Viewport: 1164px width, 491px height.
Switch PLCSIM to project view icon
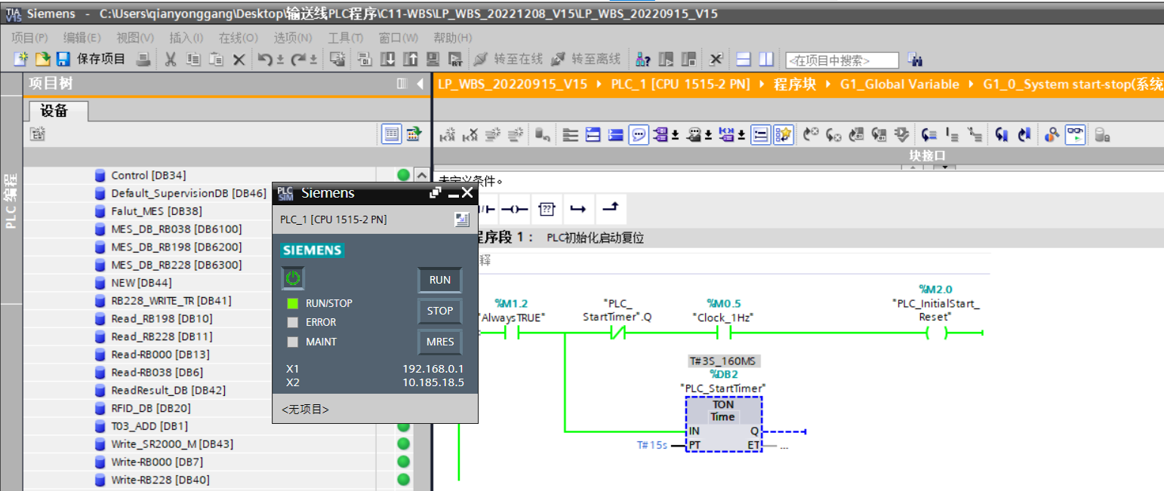click(462, 219)
